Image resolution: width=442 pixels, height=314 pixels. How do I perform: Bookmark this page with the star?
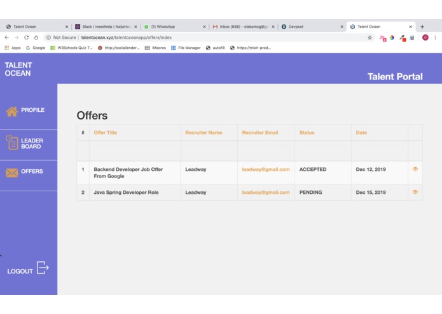click(x=369, y=38)
